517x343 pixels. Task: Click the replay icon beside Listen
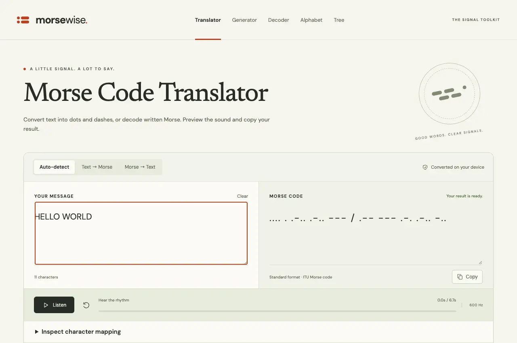click(86, 305)
